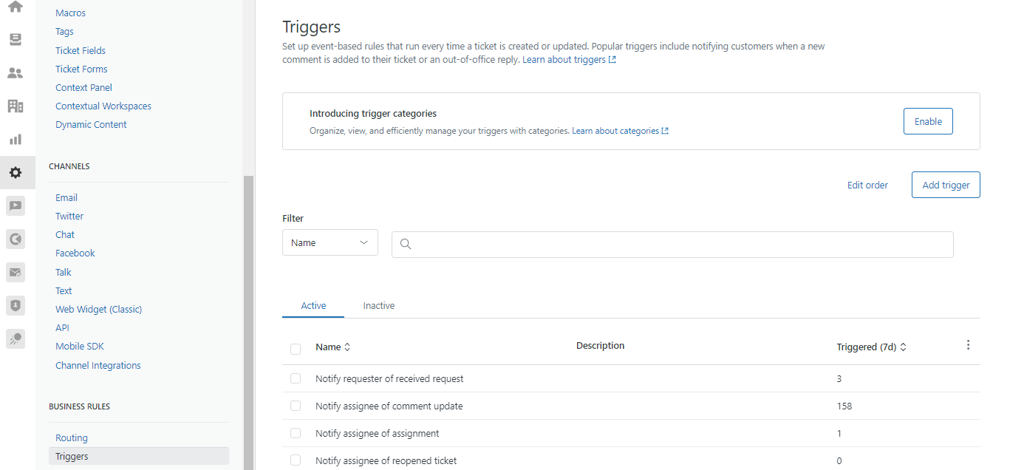Click the triggered count 158
The image size is (1024, 470).
[844, 406]
